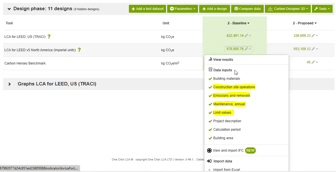This screenshot has width=336, height=172.
Task: Select the bar chart icon beside View results
Action: coord(210,59)
